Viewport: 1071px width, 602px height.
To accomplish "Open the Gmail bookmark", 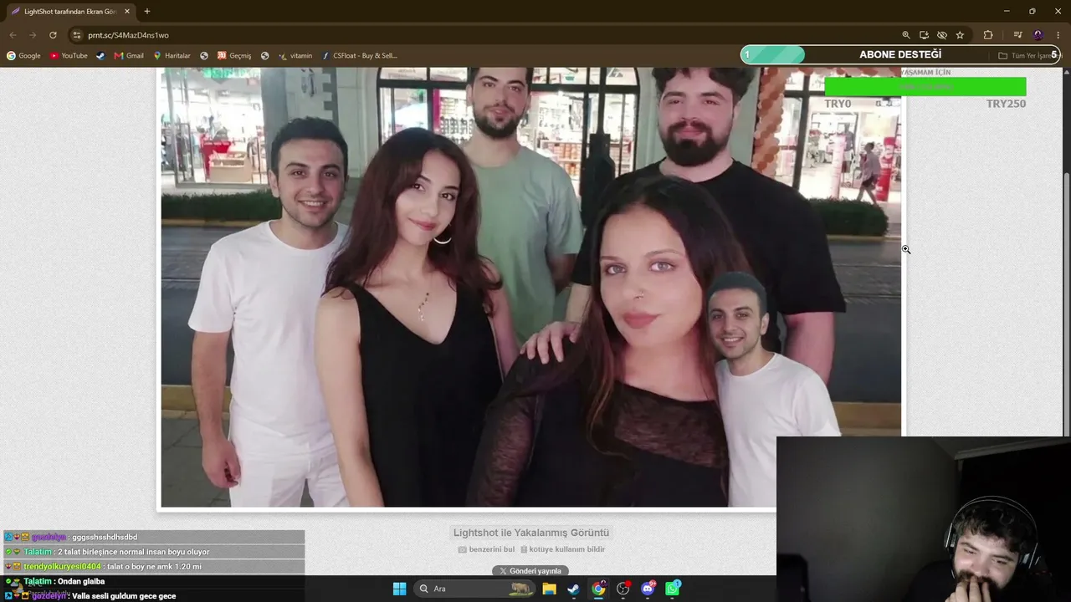I will (129, 56).
